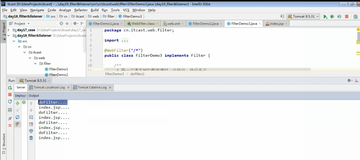Collapse the src folder node
The height and width of the screenshot is (160, 360).
pyautogui.click(x=14, y=41)
